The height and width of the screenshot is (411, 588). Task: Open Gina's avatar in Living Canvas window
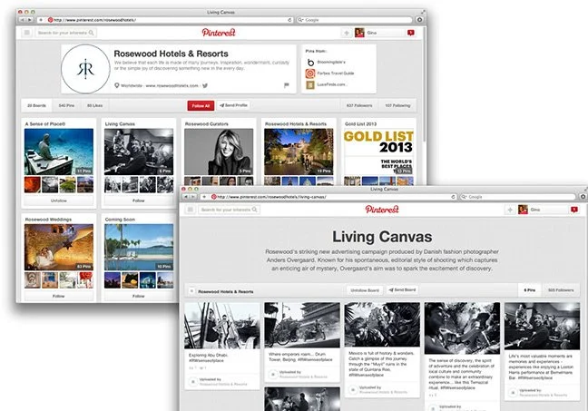click(523, 210)
